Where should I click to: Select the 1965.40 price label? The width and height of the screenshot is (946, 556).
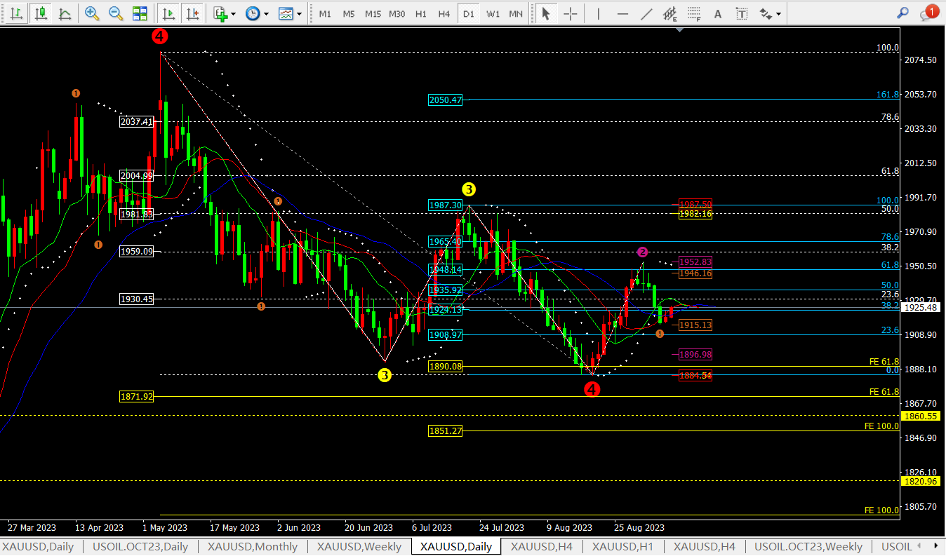(x=446, y=242)
